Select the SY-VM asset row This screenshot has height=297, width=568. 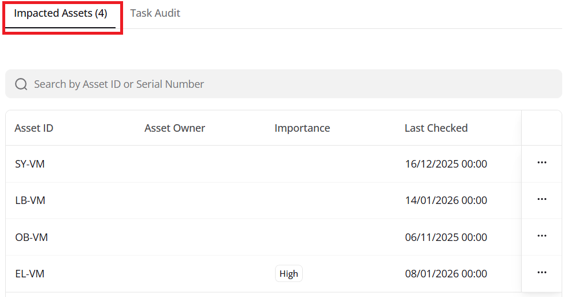(30, 164)
